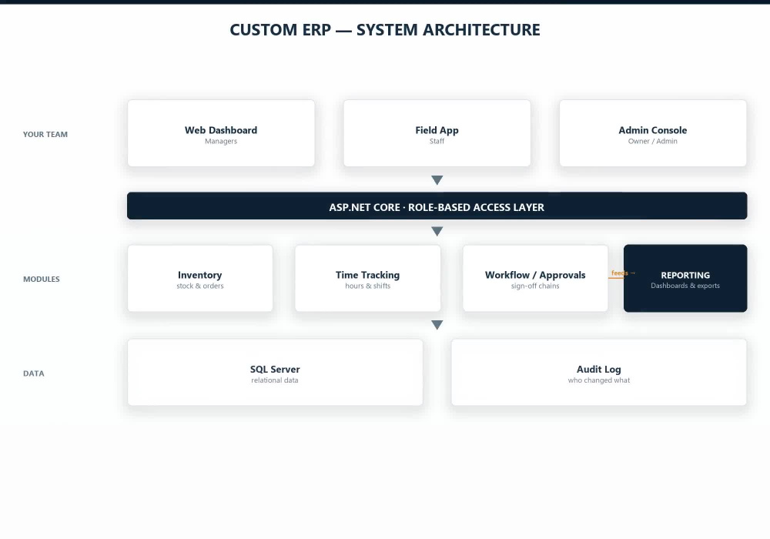Select the Workflow / Approvals module card
Viewport: 770px width, 539px height.
535,278
